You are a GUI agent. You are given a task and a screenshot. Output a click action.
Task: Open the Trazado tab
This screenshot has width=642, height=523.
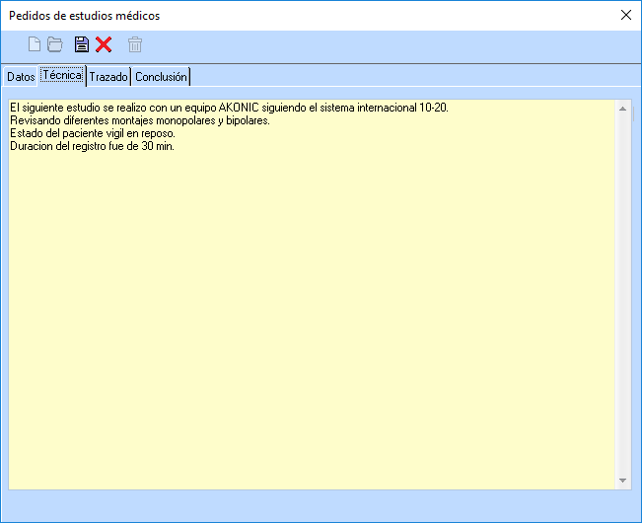coord(108,77)
